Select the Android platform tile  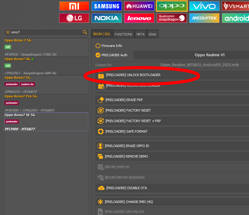point(235,18)
